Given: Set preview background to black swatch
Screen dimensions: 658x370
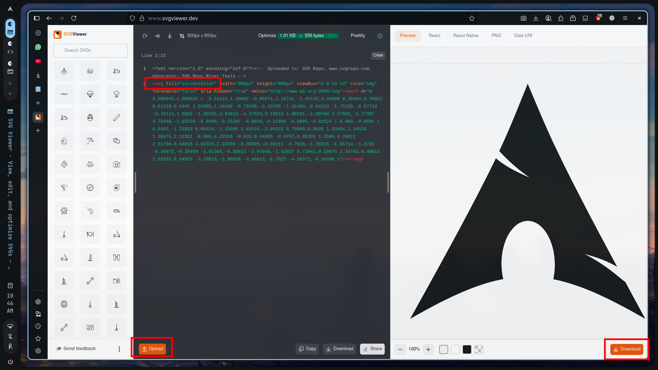Looking at the screenshot, I should [x=467, y=349].
